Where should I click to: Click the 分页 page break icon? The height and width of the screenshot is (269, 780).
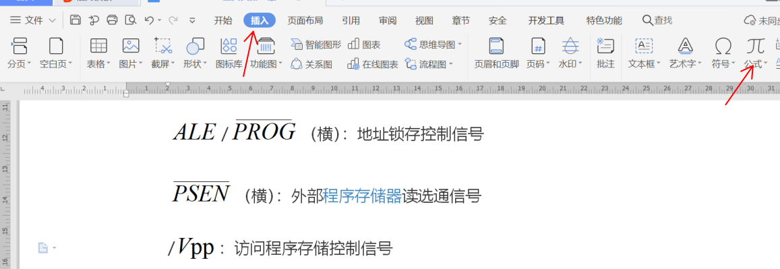tap(20, 47)
